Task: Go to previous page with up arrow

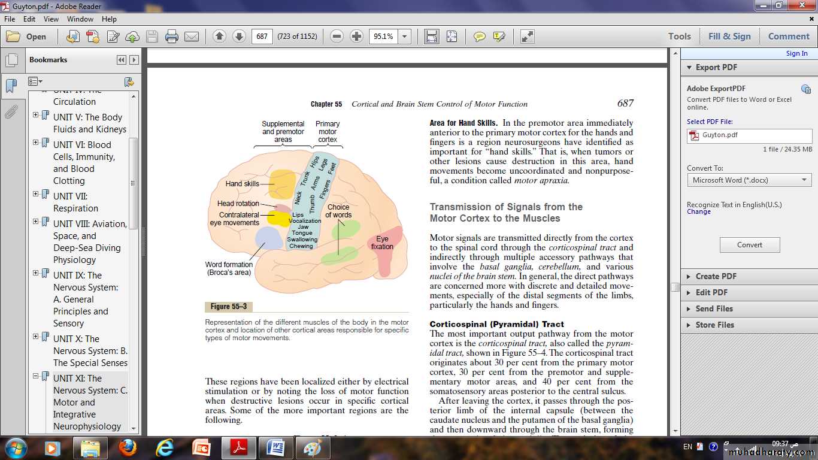Action: coord(219,37)
